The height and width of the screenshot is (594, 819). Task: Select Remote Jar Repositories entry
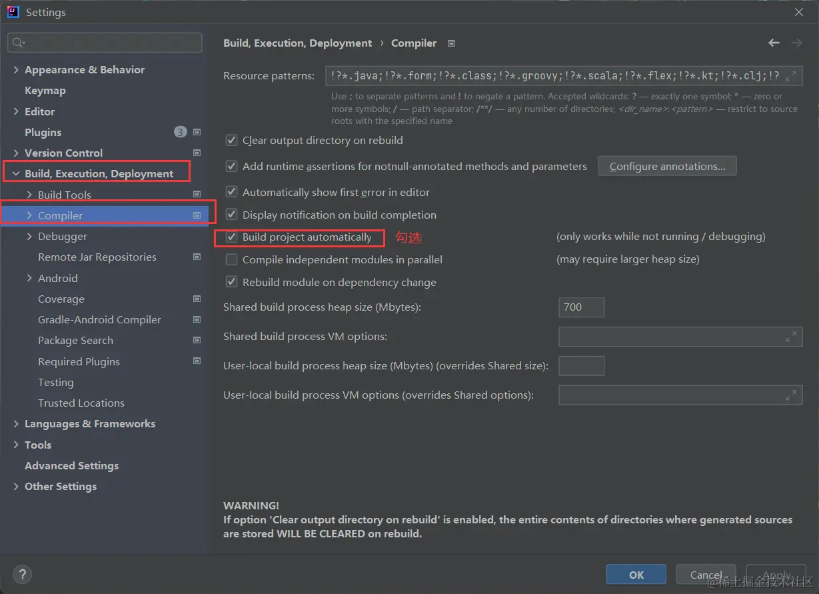click(x=97, y=257)
